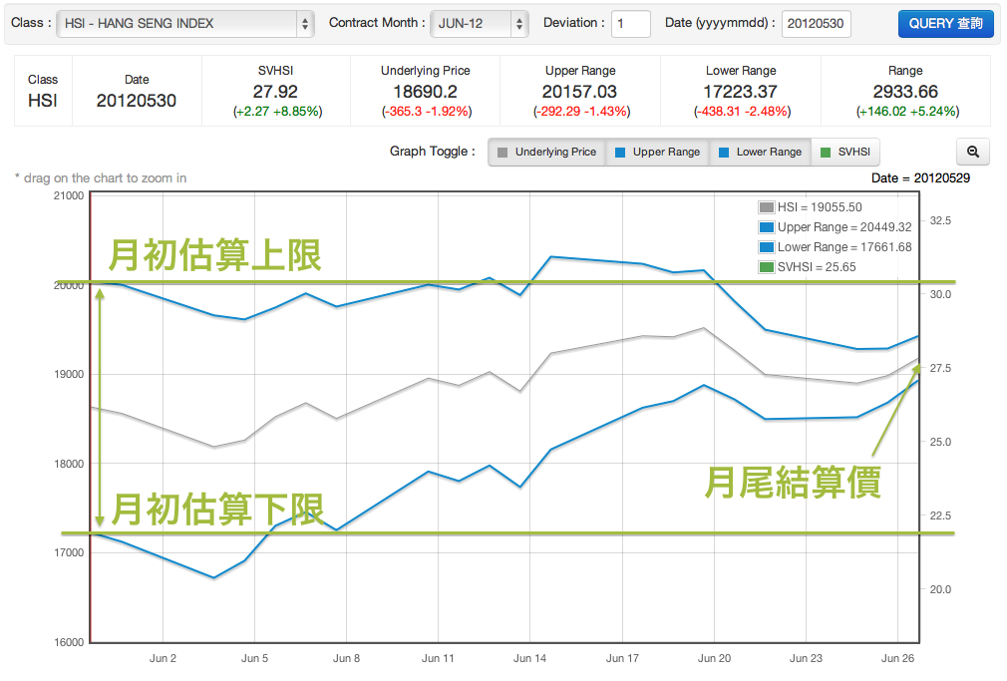Click the HSI gray legend swatch
The width and height of the screenshot is (1007, 681).
[766, 207]
